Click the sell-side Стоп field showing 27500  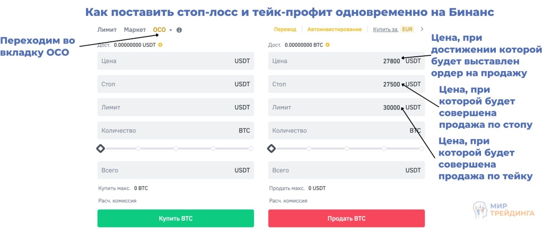point(346,84)
